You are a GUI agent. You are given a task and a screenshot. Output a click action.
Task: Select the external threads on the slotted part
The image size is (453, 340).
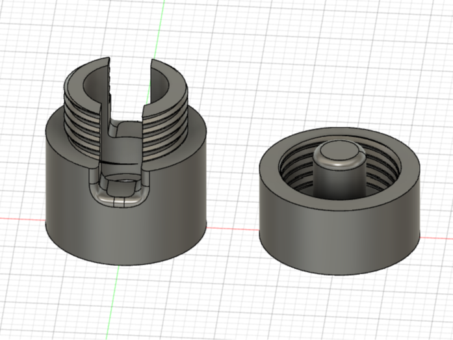coord(164,131)
